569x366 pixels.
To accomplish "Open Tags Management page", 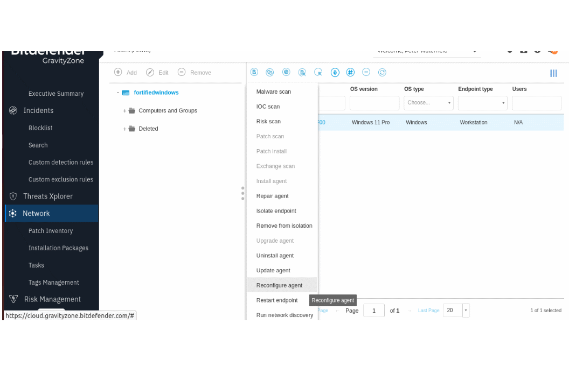I will tap(53, 282).
